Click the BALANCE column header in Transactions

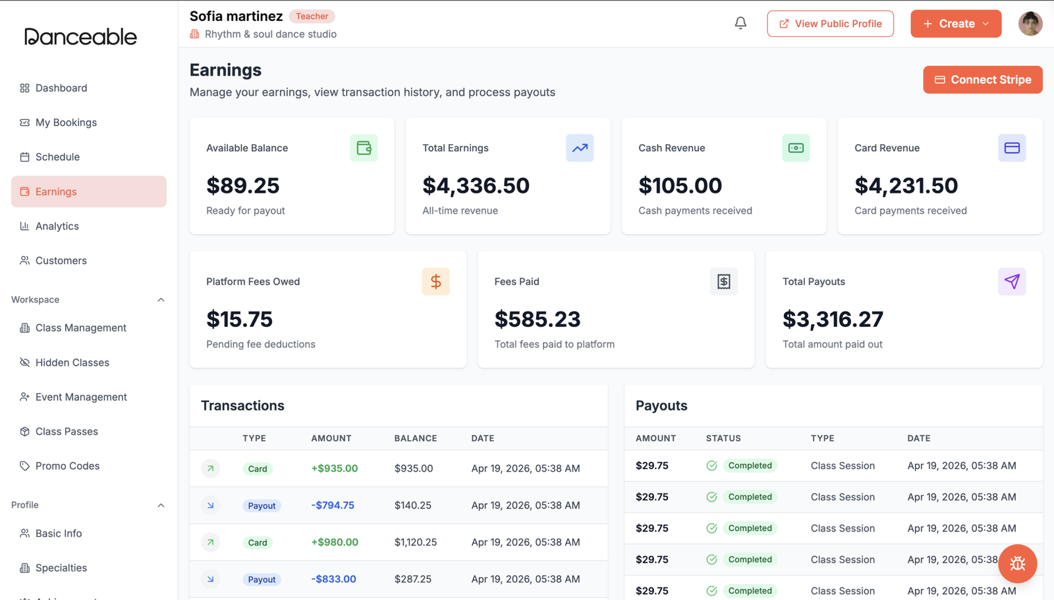point(416,438)
